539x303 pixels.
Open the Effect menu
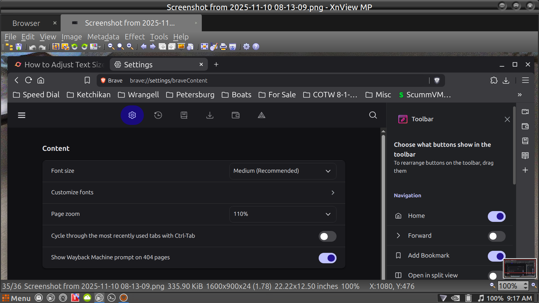135,37
